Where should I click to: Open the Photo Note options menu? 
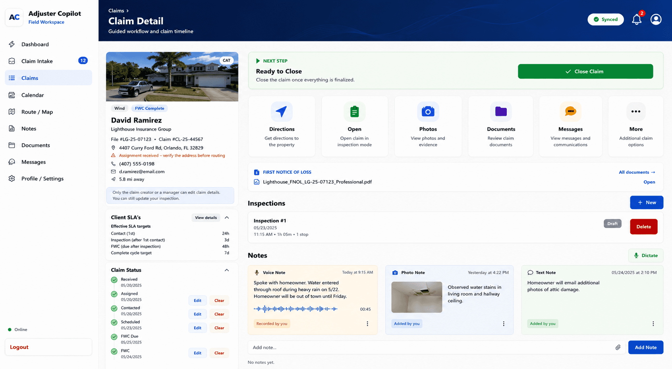click(x=504, y=324)
